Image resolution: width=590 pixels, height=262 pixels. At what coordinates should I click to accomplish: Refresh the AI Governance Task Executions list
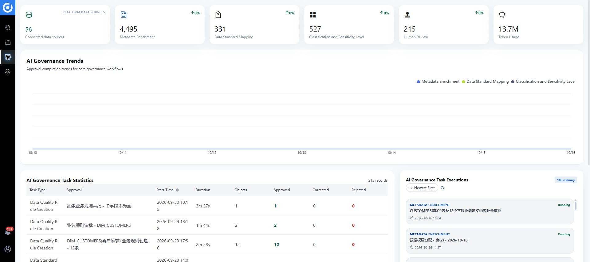click(x=442, y=188)
